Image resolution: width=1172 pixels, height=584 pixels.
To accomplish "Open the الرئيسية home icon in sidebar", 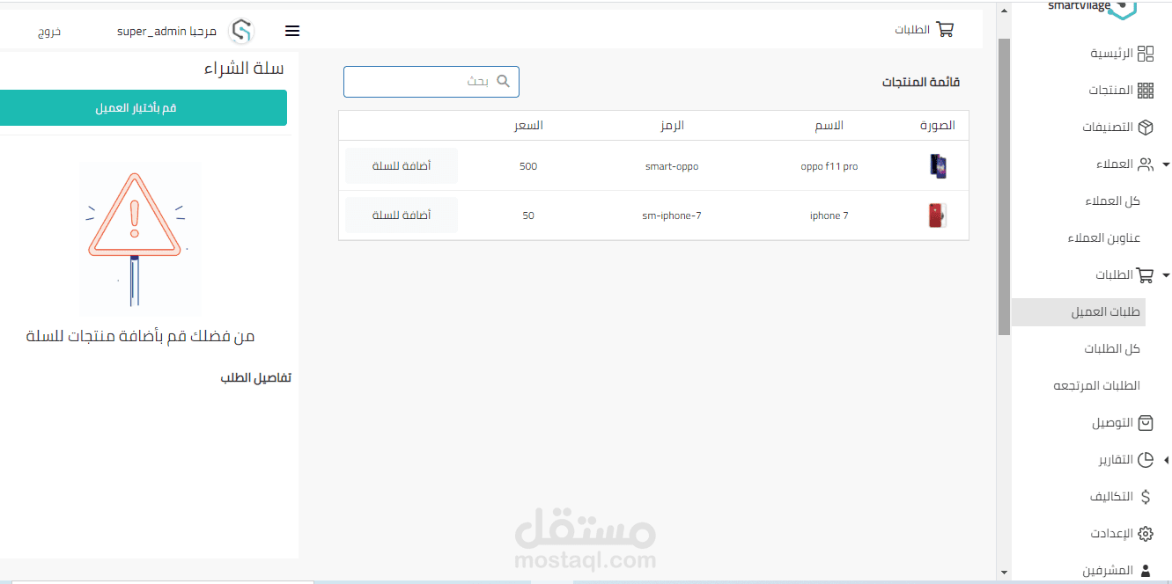I will tap(1147, 54).
